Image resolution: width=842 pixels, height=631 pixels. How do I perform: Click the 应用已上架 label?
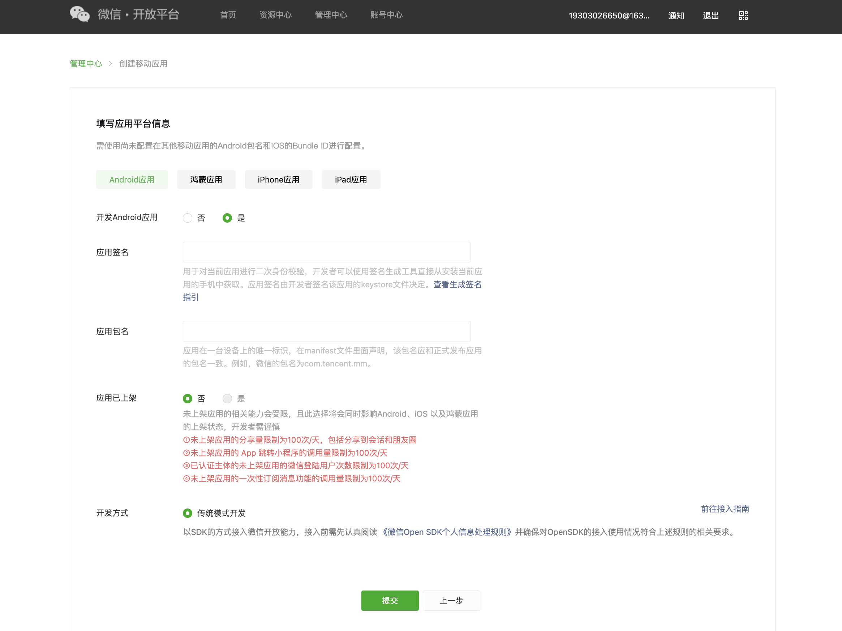116,398
